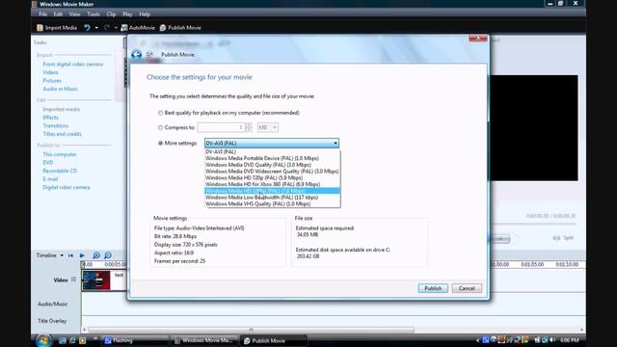Screen dimensions: 617x347
Task: Expand the Video track plus box
Action: [73, 280]
